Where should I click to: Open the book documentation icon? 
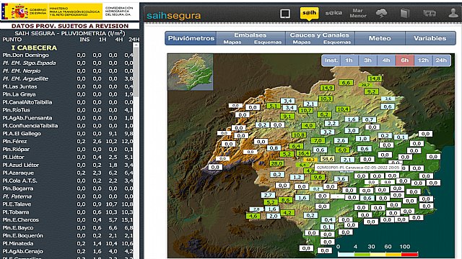pyautogui.click(x=405, y=13)
